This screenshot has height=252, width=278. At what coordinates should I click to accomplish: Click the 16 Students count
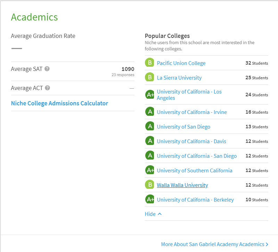click(x=257, y=112)
